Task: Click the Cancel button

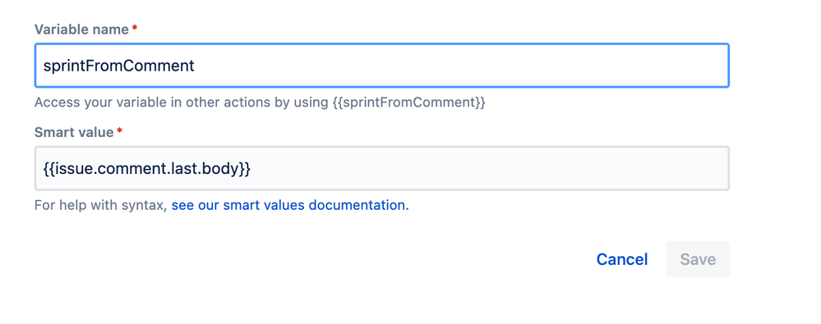Action: [x=622, y=259]
